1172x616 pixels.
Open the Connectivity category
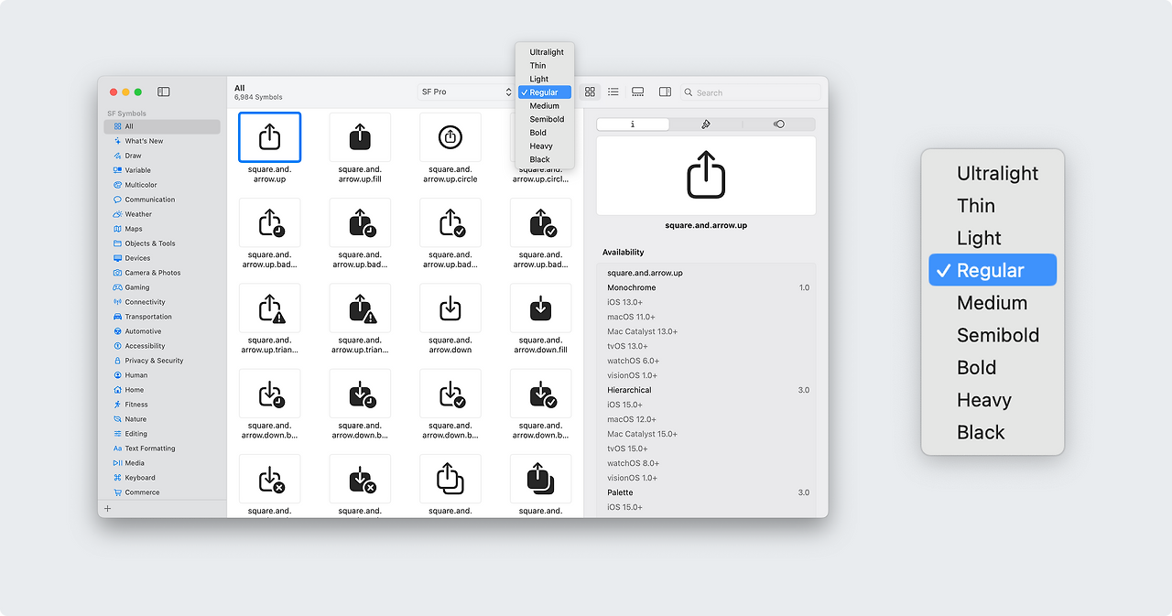click(162, 302)
